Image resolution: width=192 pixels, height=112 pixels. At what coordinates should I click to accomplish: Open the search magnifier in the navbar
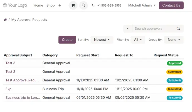tap(83, 5)
